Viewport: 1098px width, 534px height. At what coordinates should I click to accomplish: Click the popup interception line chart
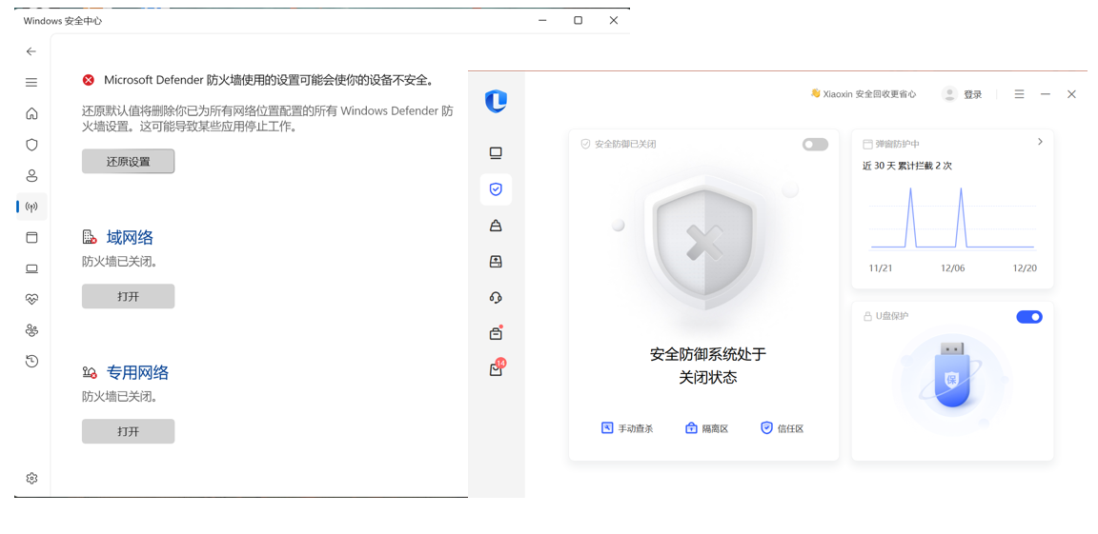pos(952,218)
